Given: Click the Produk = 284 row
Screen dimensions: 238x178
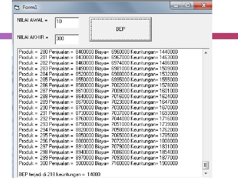Looking at the screenshot, I should [98, 74].
